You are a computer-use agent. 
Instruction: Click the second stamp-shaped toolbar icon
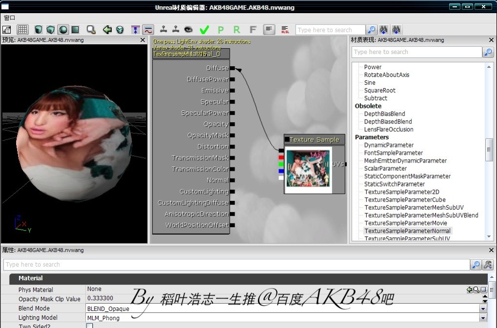(176, 29)
